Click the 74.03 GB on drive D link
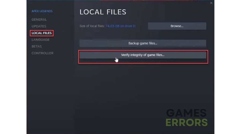 [121, 26]
